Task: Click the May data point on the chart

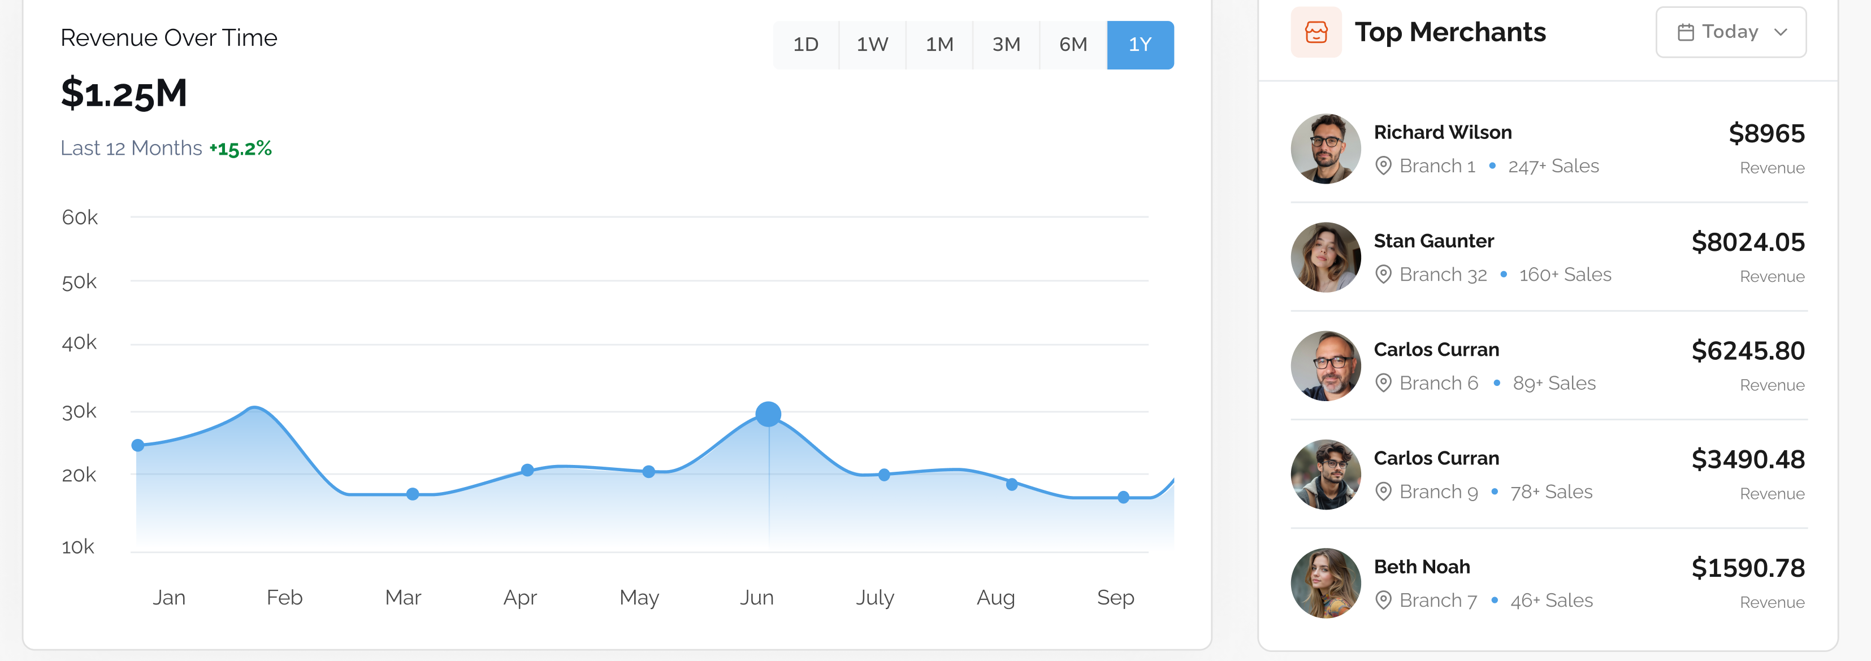Action: 648,472
